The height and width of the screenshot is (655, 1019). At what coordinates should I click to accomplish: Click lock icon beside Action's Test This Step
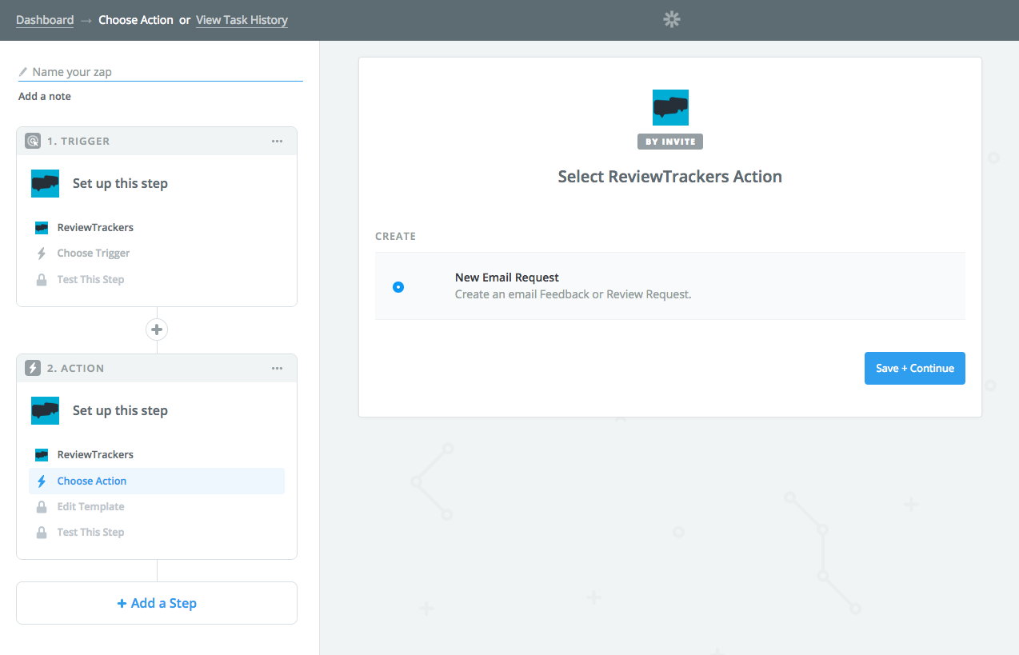42,532
